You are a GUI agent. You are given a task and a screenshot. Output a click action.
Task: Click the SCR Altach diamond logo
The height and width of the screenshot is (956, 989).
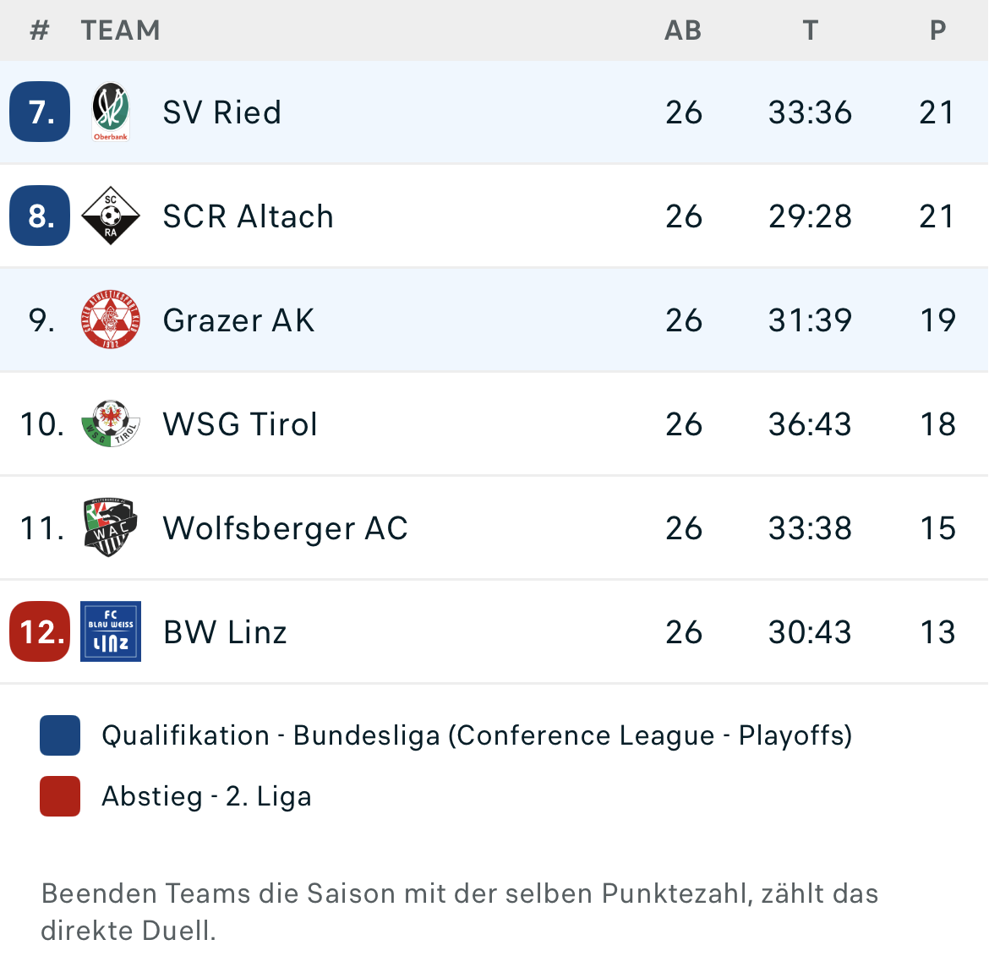click(x=111, y=216)
